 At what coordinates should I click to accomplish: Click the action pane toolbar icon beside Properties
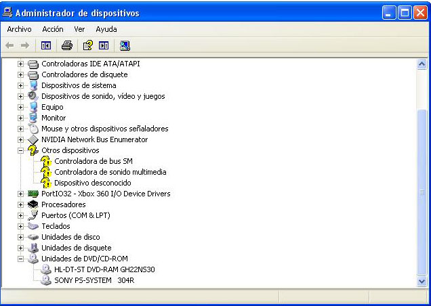(104, 45)
